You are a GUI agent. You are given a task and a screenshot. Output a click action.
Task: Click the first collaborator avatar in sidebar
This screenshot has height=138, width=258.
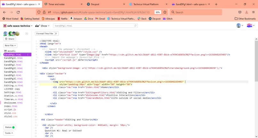coord(5,34)
